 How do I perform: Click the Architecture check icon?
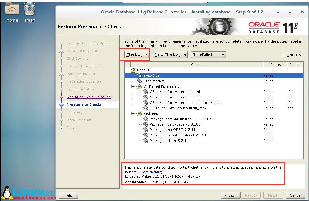pos(139,81)
